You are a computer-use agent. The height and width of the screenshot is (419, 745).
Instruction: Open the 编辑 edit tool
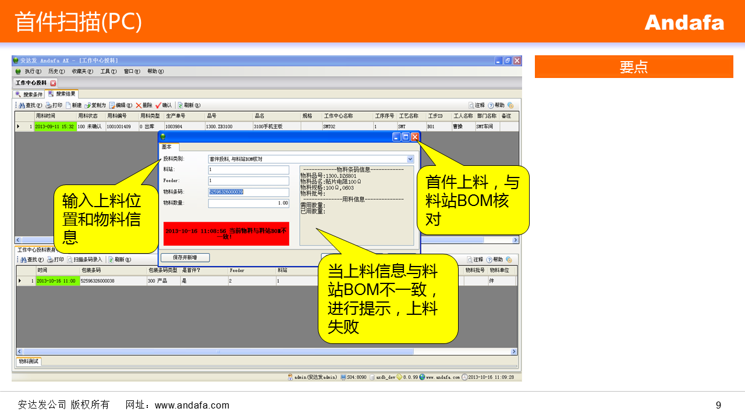click(120, 105)
